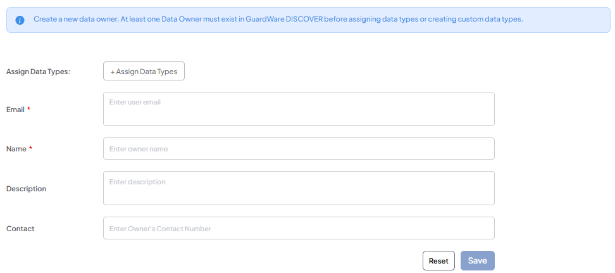Select the Enter owner name field
This screenshot has width=615, height=273.
299,149
